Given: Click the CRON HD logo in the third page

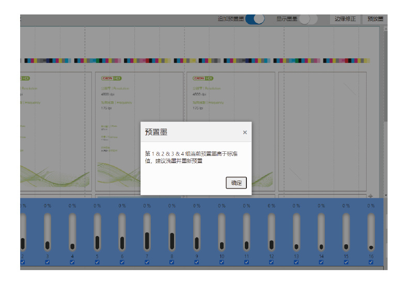Looking at the screenshot, I should pos(203,78).
